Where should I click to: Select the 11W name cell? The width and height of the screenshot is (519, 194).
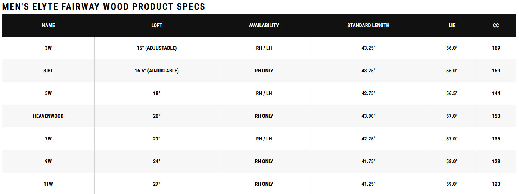click(48, 184)
